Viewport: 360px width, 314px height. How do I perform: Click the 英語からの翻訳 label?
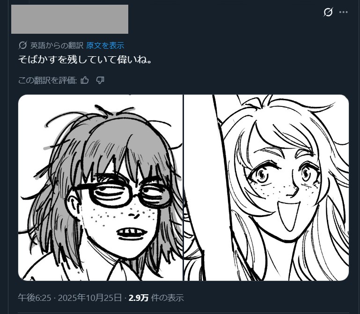57,45
